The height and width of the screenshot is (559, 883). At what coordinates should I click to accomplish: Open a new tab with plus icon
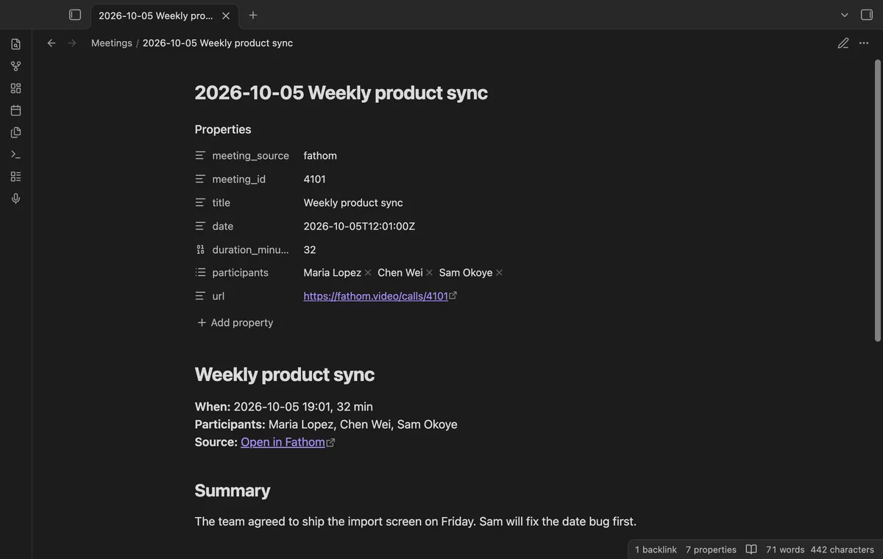pos(253,15)
